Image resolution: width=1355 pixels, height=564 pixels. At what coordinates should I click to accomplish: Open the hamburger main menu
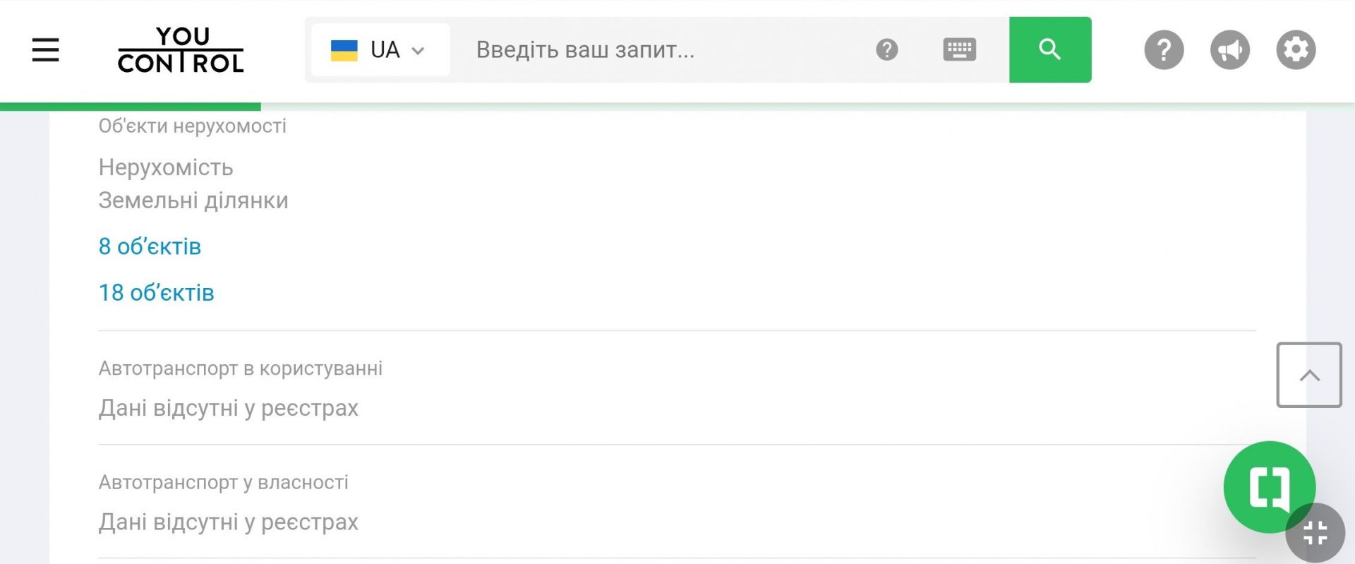point(45,50)
